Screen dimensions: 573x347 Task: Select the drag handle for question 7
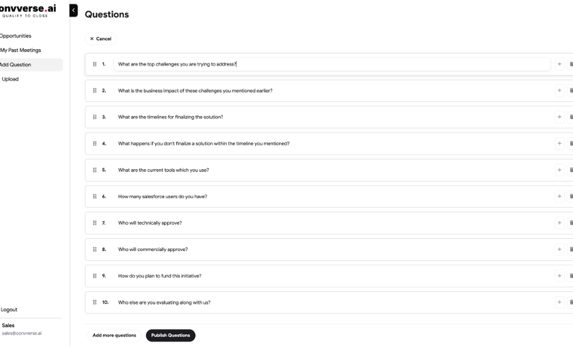click(x=95, y=223)
